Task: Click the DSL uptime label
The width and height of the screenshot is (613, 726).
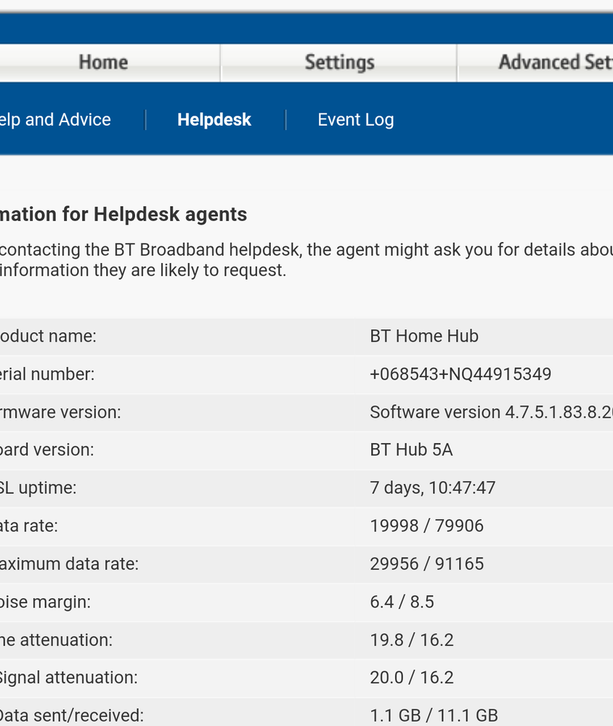Action: click(38, 488)
